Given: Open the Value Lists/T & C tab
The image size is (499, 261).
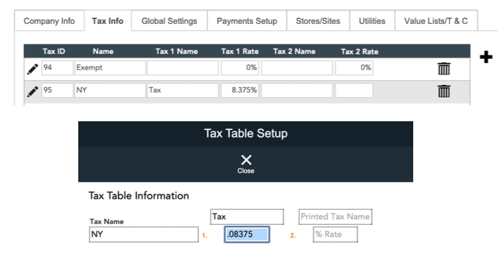Looking at the screenshot, I should pos(436,21).
